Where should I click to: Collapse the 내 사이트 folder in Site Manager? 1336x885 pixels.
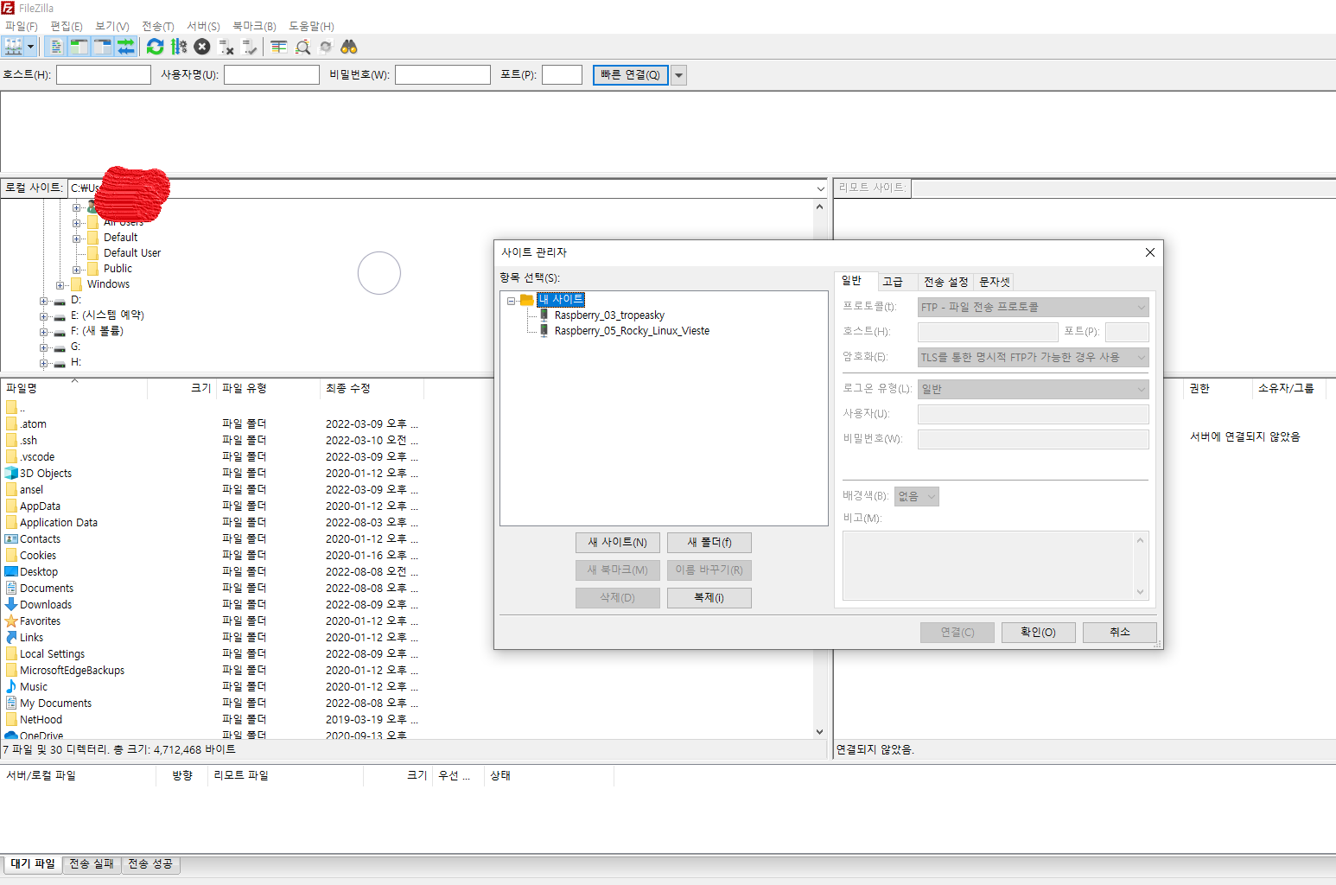(x=512, y=301)
